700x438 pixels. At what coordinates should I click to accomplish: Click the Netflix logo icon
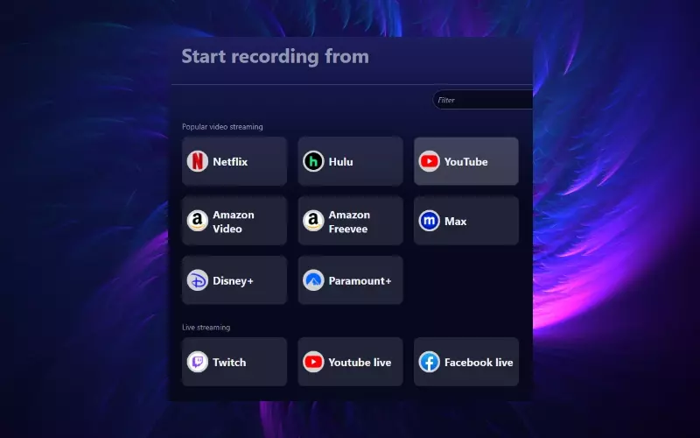(198, 161)
